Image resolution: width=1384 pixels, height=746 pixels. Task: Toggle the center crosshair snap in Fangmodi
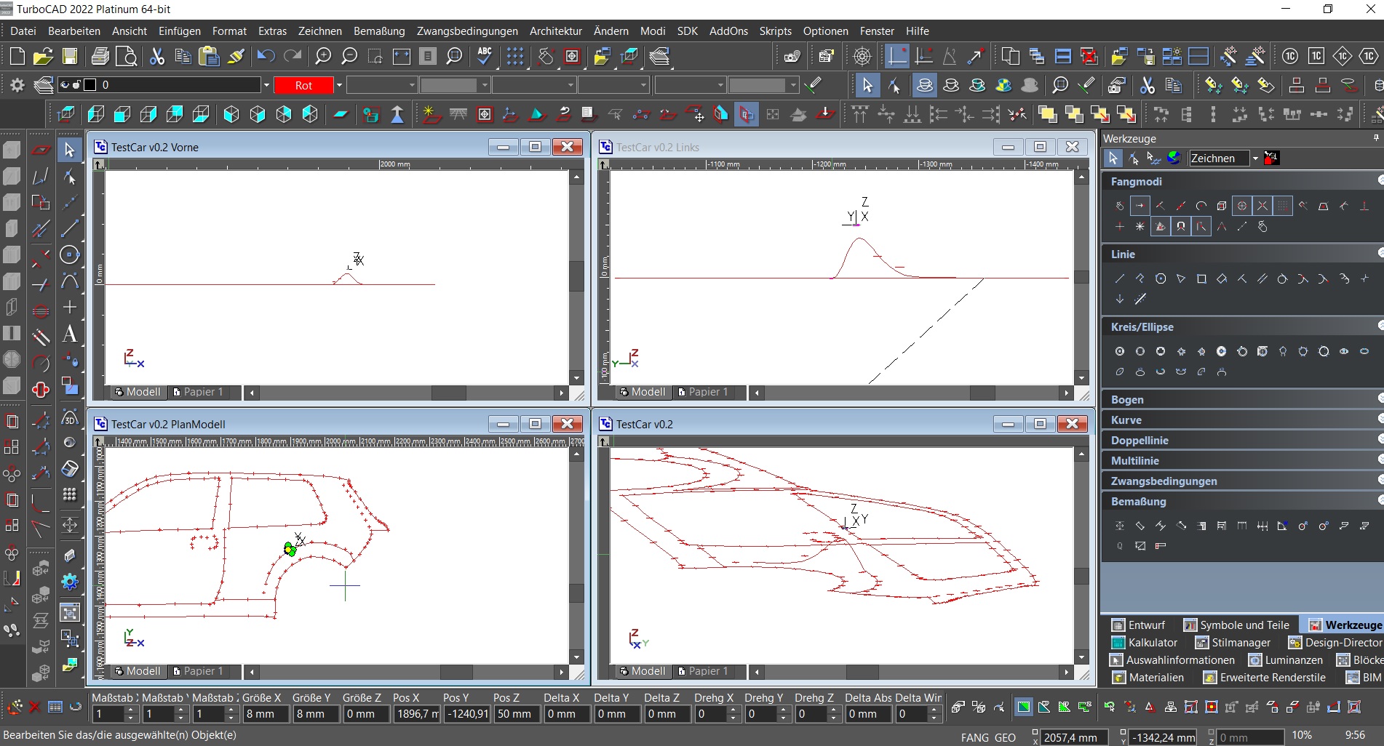(x=1242, y=206)
